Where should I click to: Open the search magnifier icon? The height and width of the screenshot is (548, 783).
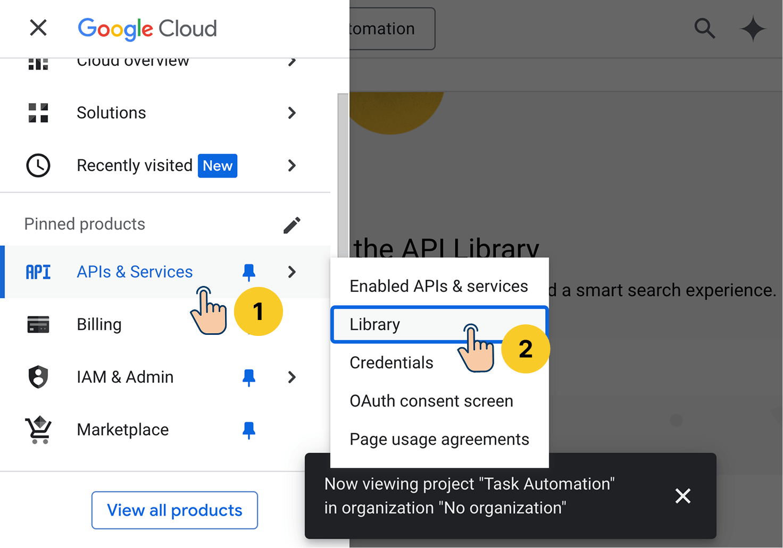pos(705,28)
